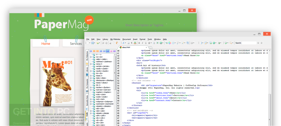The image size is (281, 126).
Task: Switch to My Websites vertical side tab
Action: (87, 57)
